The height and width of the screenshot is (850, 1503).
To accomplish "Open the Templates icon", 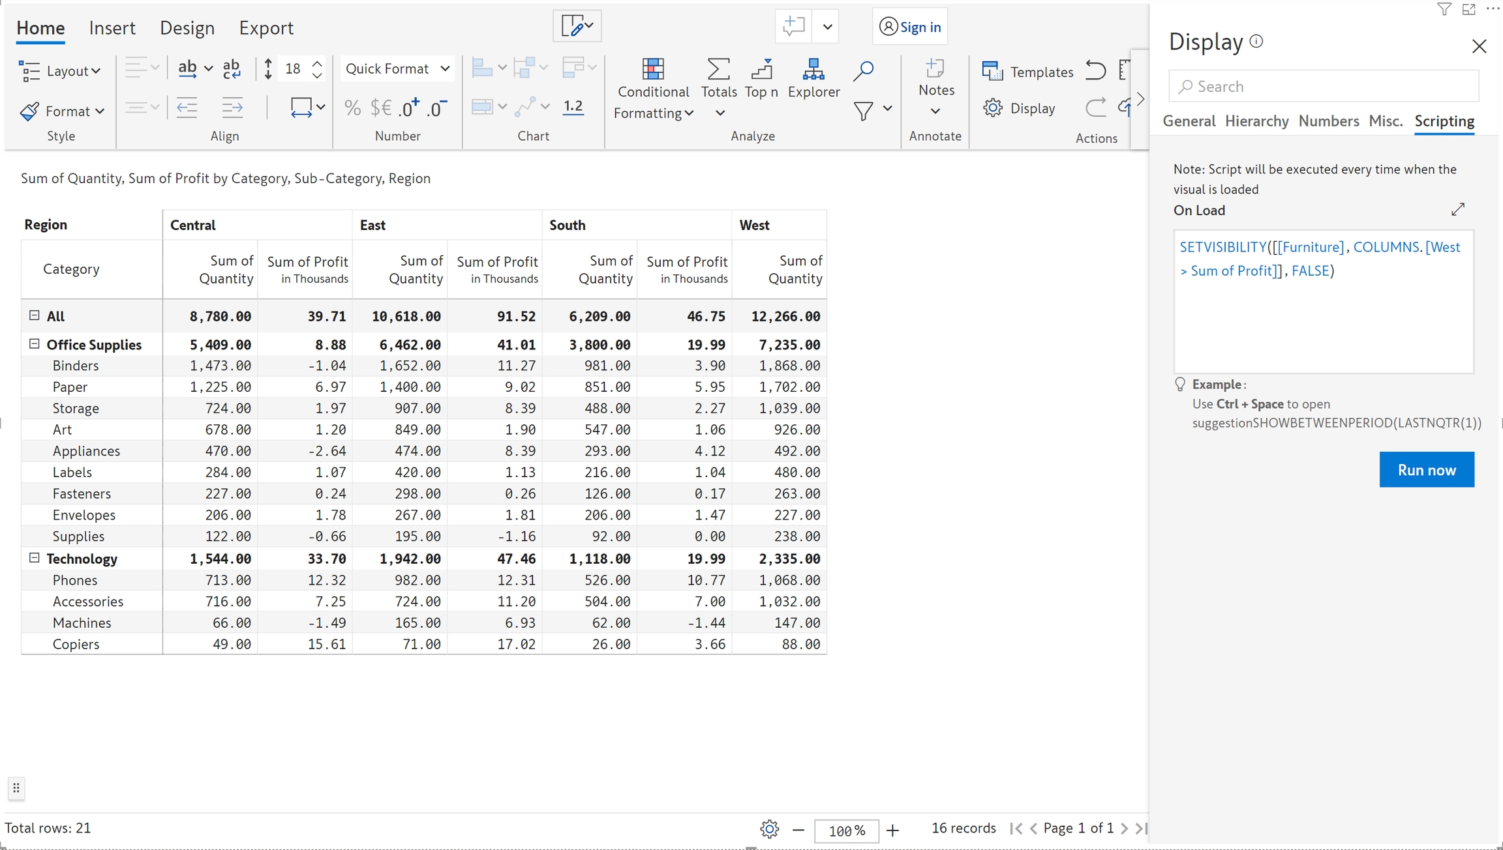I will coord(992,71).
